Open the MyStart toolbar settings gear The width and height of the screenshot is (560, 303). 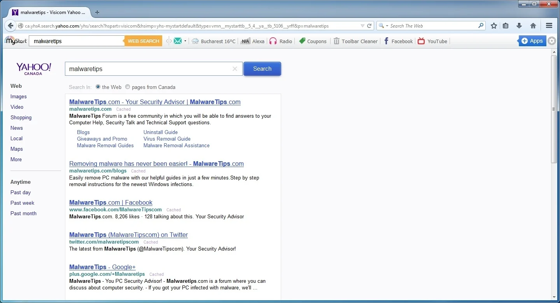click(x=552, y=41)
